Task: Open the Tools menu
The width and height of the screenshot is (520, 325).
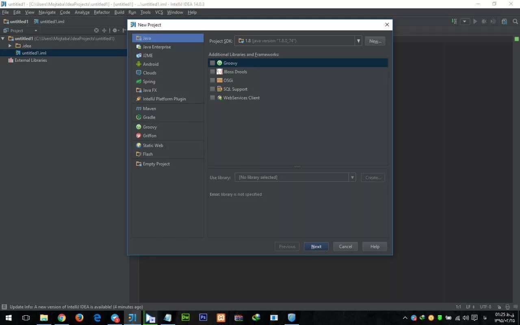Action: 145,12
